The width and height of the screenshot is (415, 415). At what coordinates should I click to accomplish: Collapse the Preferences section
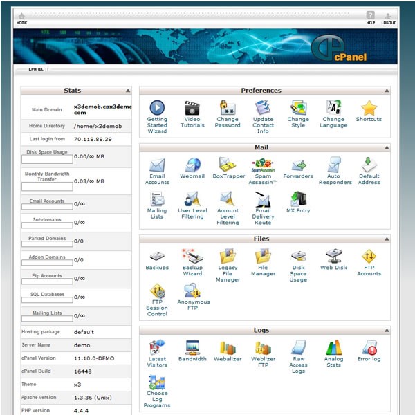387,91
